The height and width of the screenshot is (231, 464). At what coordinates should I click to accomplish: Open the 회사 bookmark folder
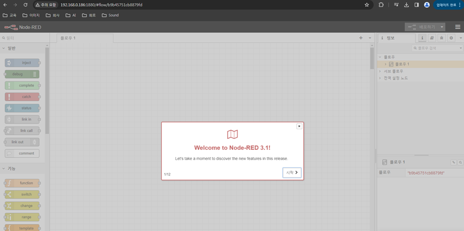click(x=53, y=15)
